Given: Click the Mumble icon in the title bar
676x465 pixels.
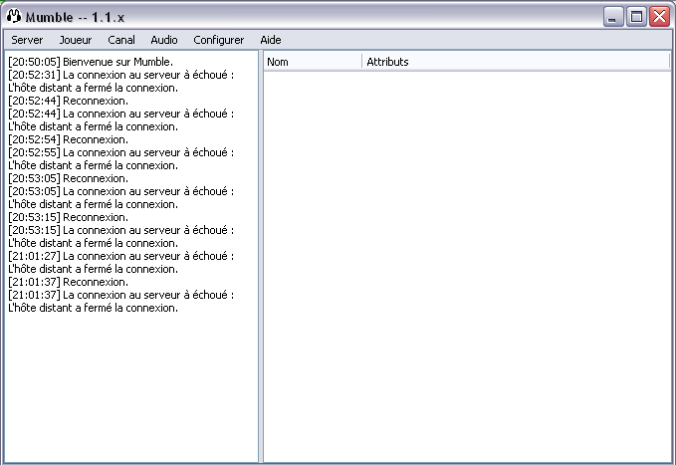Looking at the screenshot, I should pyautogui.click(x=14, y=16).
